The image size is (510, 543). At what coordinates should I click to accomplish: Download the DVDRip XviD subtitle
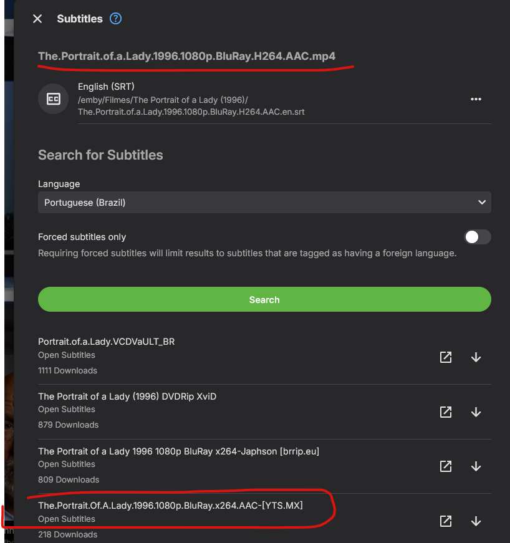[x=476, y=412]
